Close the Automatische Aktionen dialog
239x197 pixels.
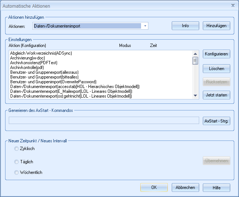[x=233, y=6]
